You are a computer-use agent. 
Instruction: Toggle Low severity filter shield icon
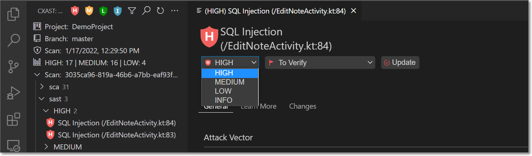tap(103, 11)
